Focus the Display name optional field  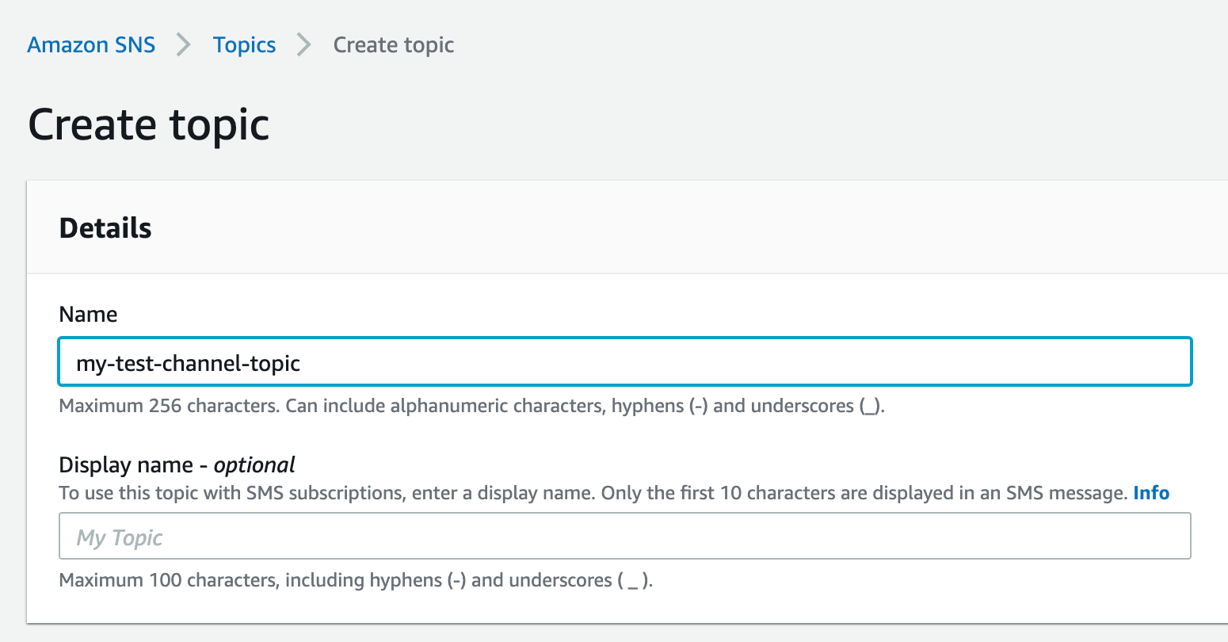[x=625, y=537]
